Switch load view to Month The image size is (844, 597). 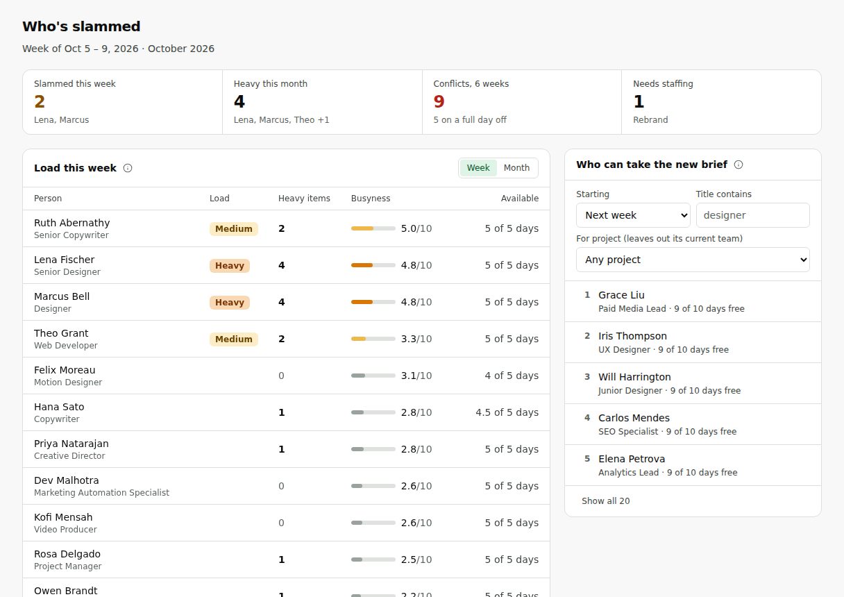516,168
